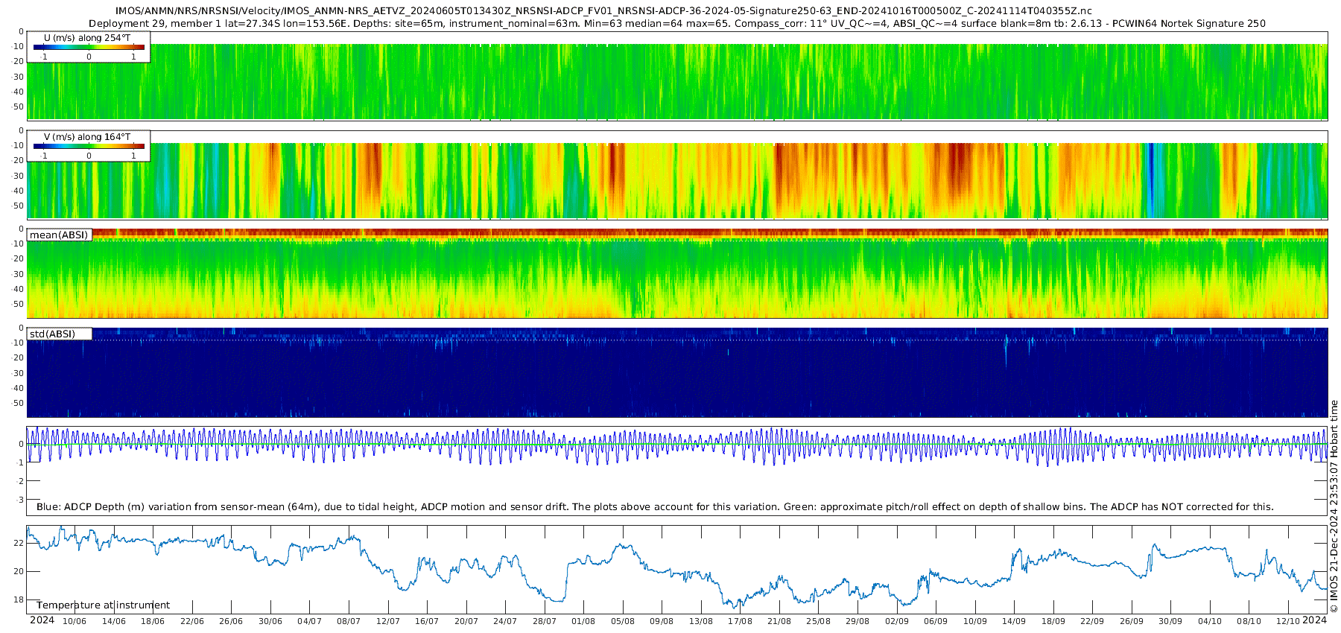Click the 12/10 date tick label

tap(1288, 621)
